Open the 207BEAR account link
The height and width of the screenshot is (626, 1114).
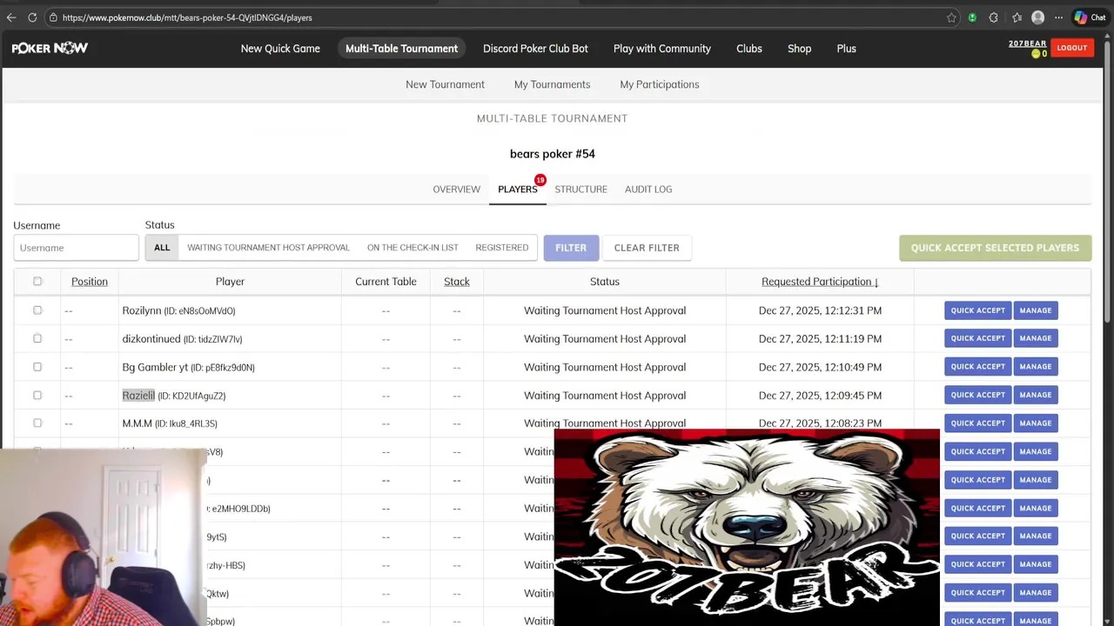pyautogui.click(x=1027, y=43)
